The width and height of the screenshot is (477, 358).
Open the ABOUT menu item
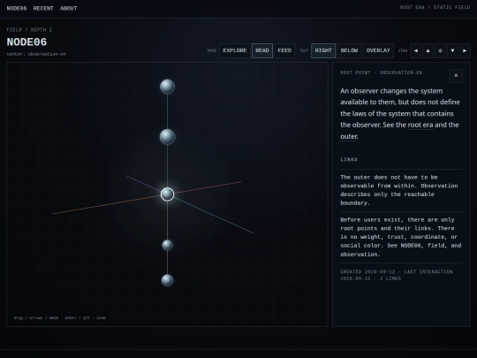pyautogui.click(x=68, y=9)
